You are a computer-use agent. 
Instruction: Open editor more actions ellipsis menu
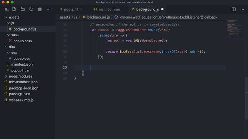coord(242,9)
